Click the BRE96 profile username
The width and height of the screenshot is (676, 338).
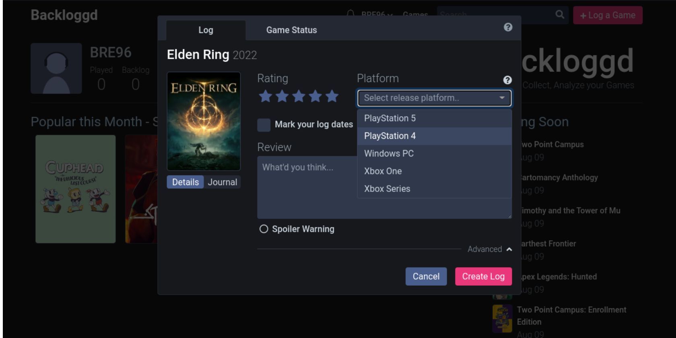point(111,53)
